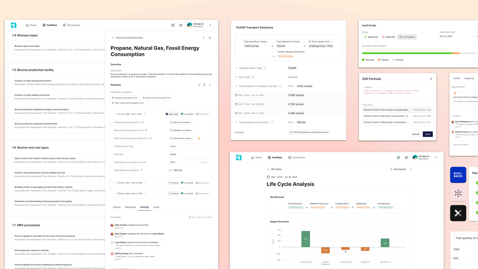Close the Propane, Natural Gas document panel
The height and width of the screenshot is (269, 478).
click(210, 38)
